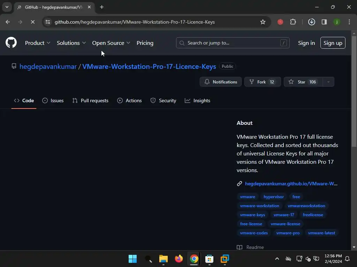357x267 pixels.
Task: Toggle the Chrome side panel icon
Action: coord(324,22)
